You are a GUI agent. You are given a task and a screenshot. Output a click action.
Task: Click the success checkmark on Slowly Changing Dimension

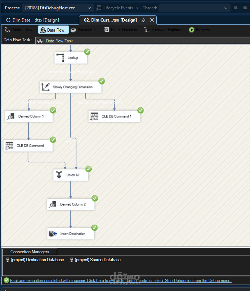click(102, 81)
